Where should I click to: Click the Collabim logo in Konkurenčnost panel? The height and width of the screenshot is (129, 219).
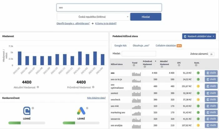(27, 111)
